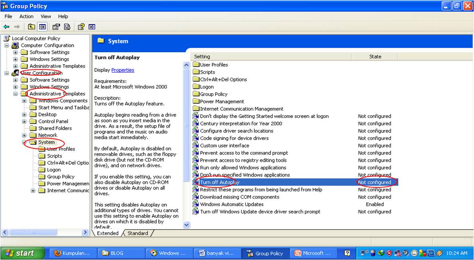Click the language help icon on taskbar

tap(347, 253)
